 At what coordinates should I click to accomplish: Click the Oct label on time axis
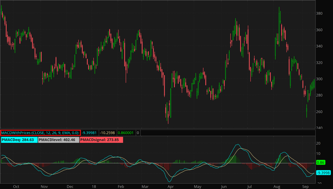point(16,186)
